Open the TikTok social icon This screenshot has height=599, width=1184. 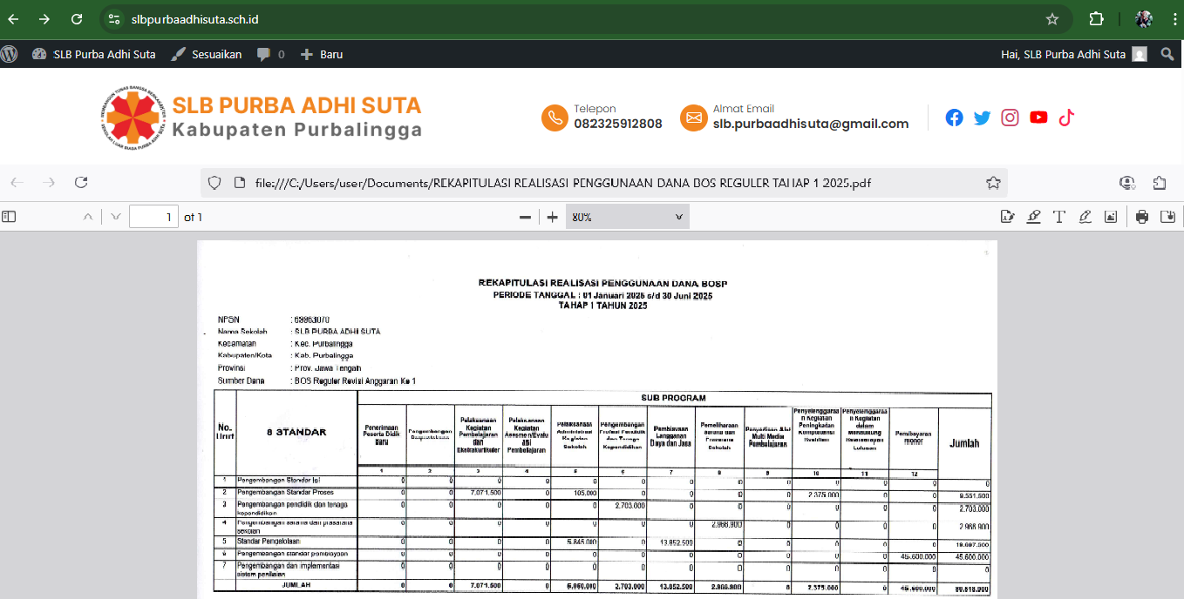click(1066, 118)
